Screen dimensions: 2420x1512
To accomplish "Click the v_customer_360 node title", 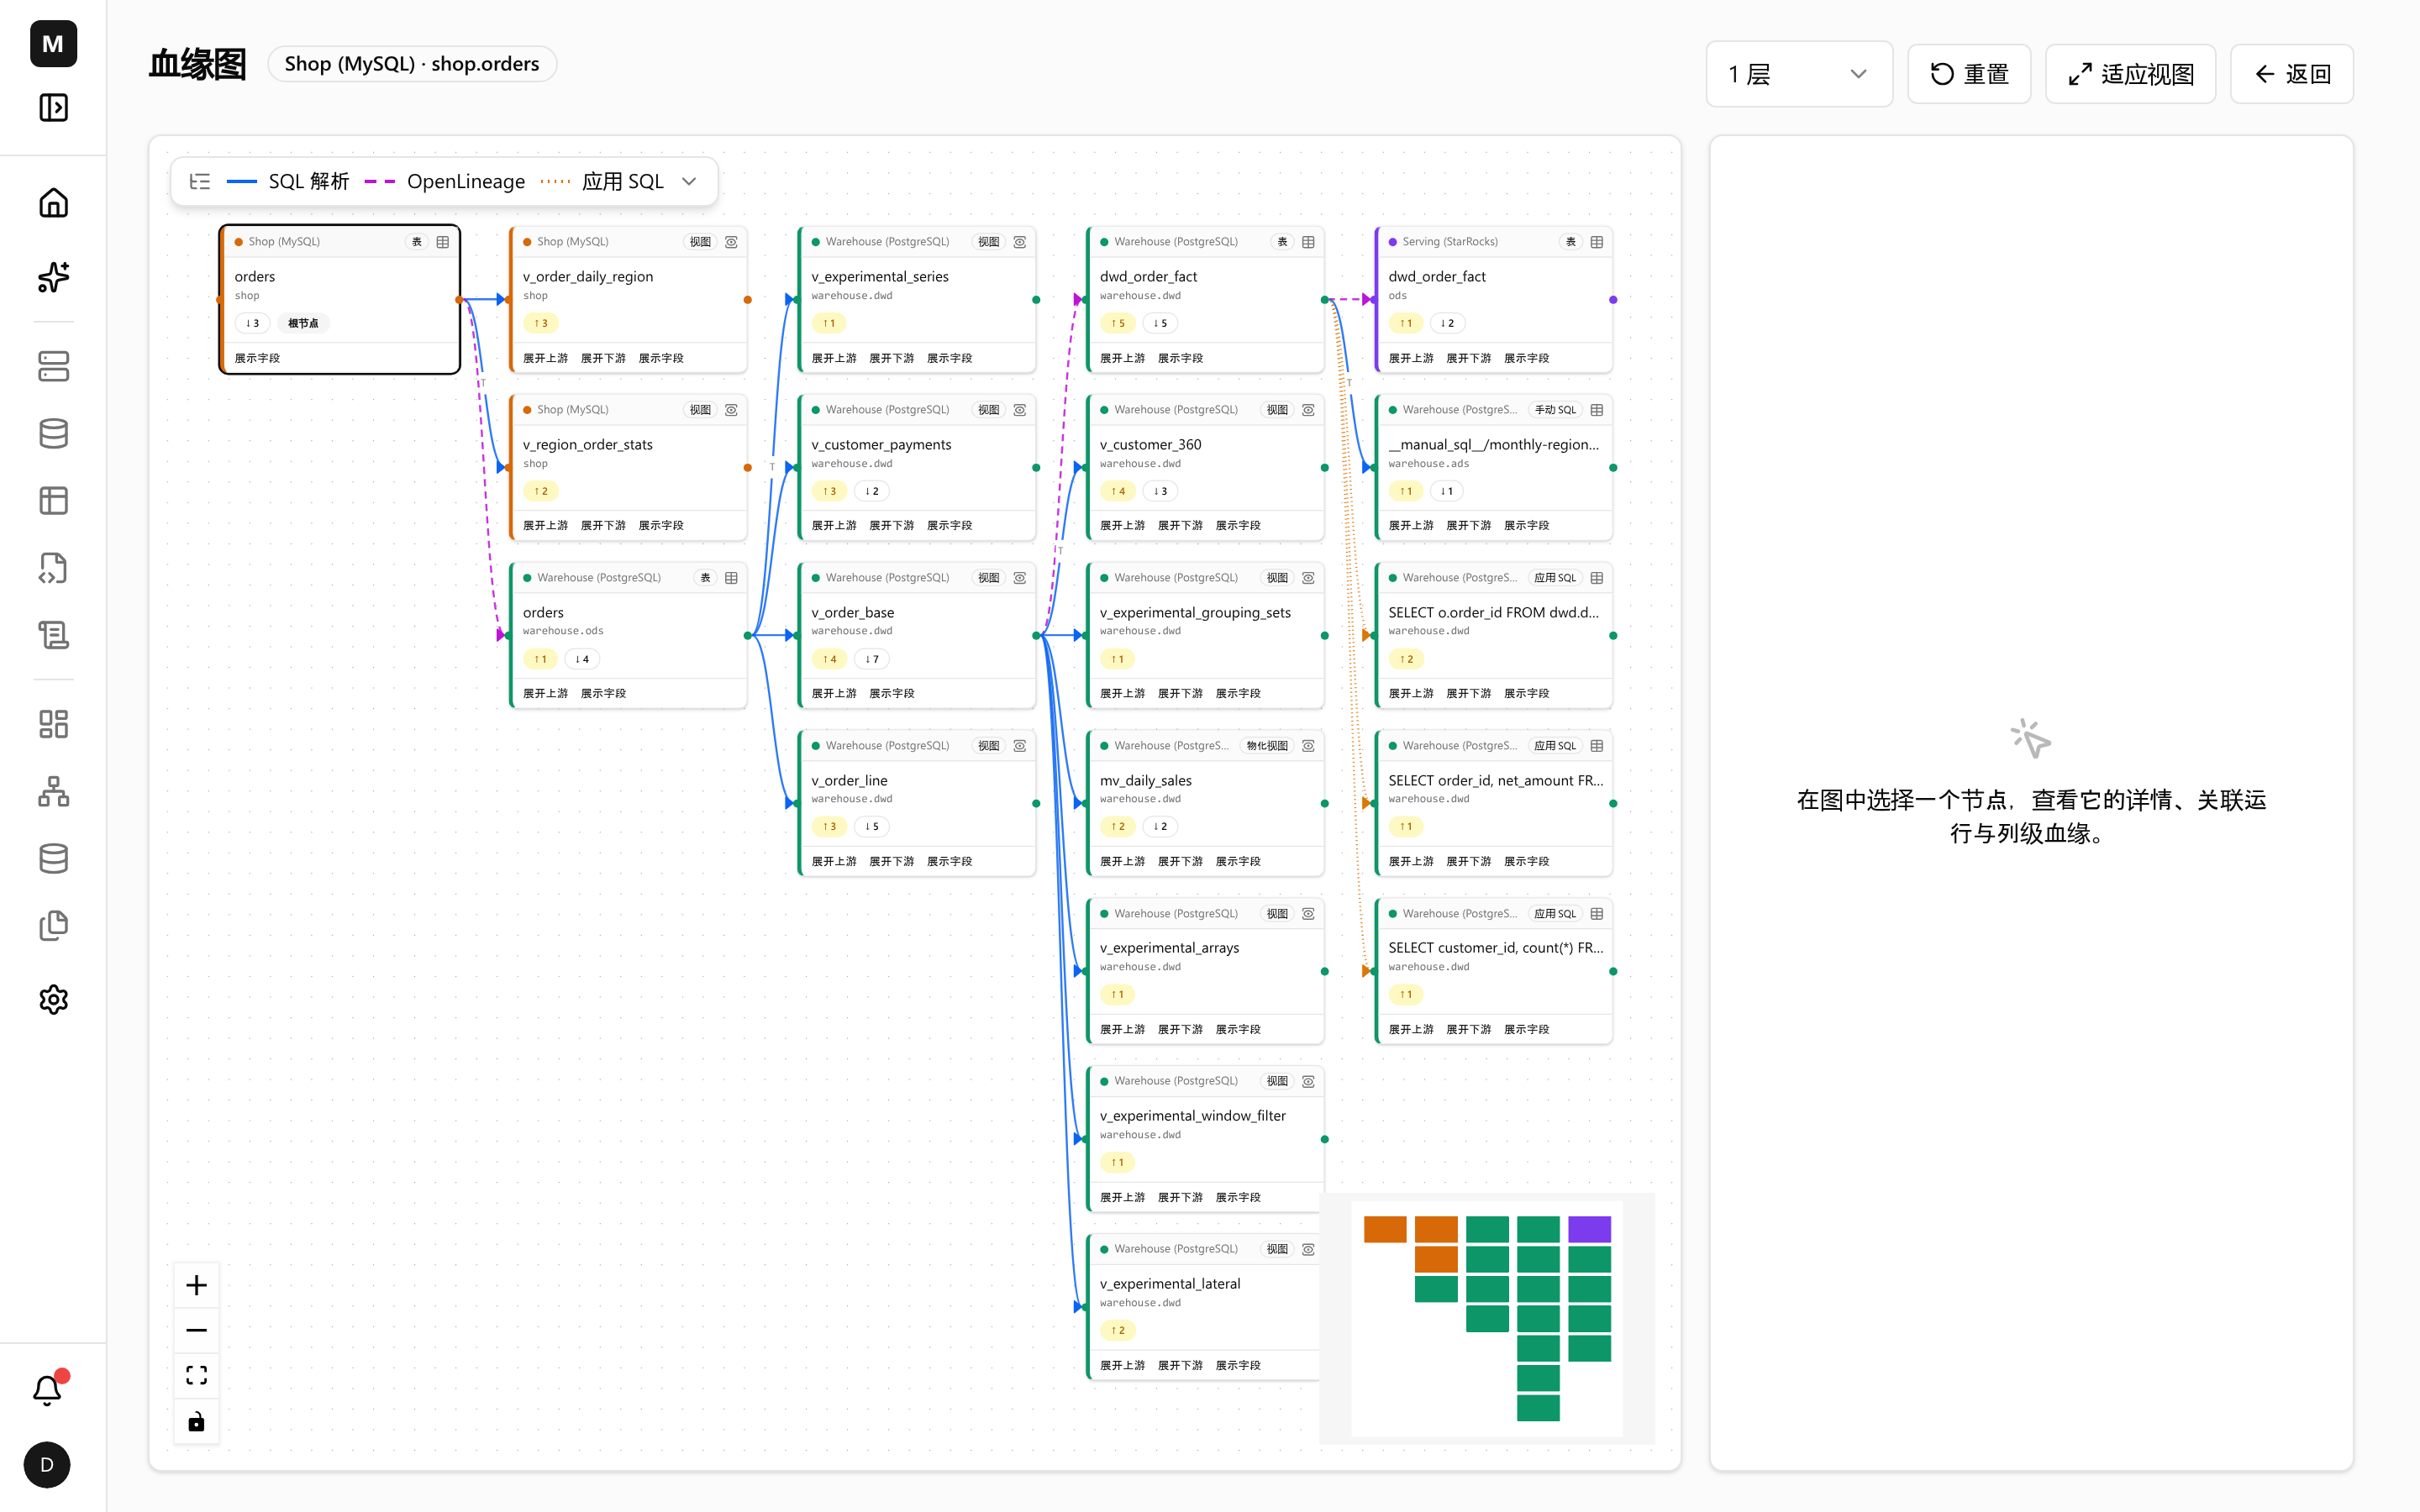I will pyautogui.click(x=1150, y=444).
